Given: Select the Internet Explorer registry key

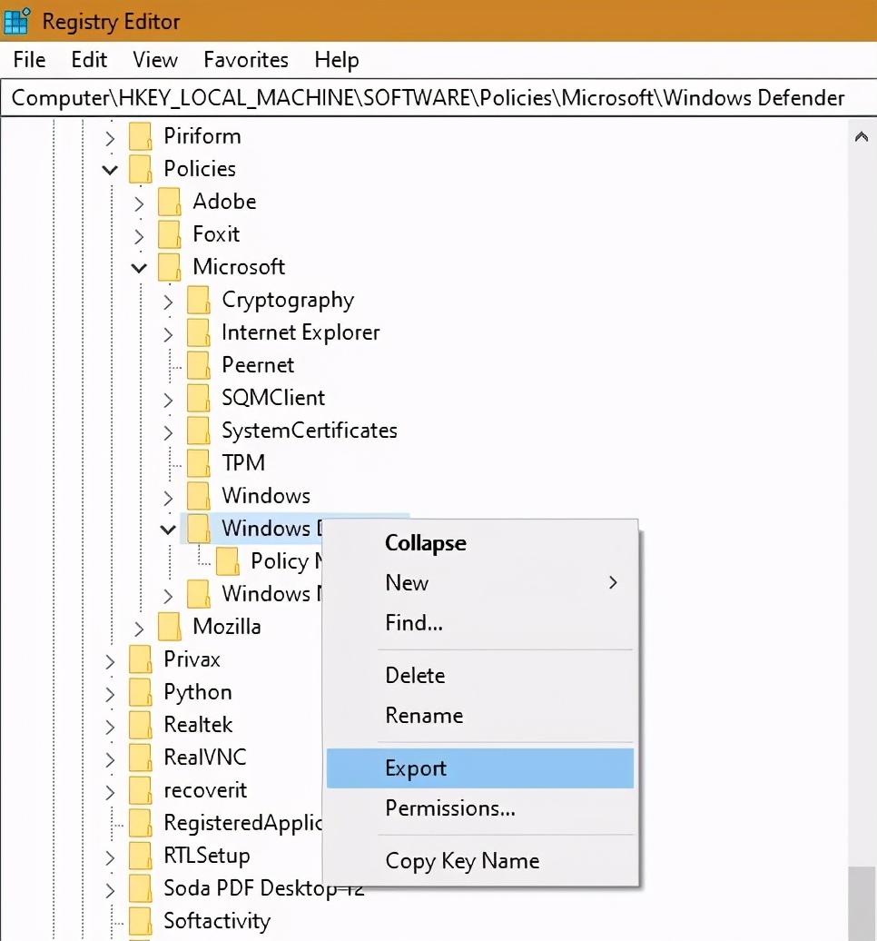Looking at the screenshot, I should point(301,332).
